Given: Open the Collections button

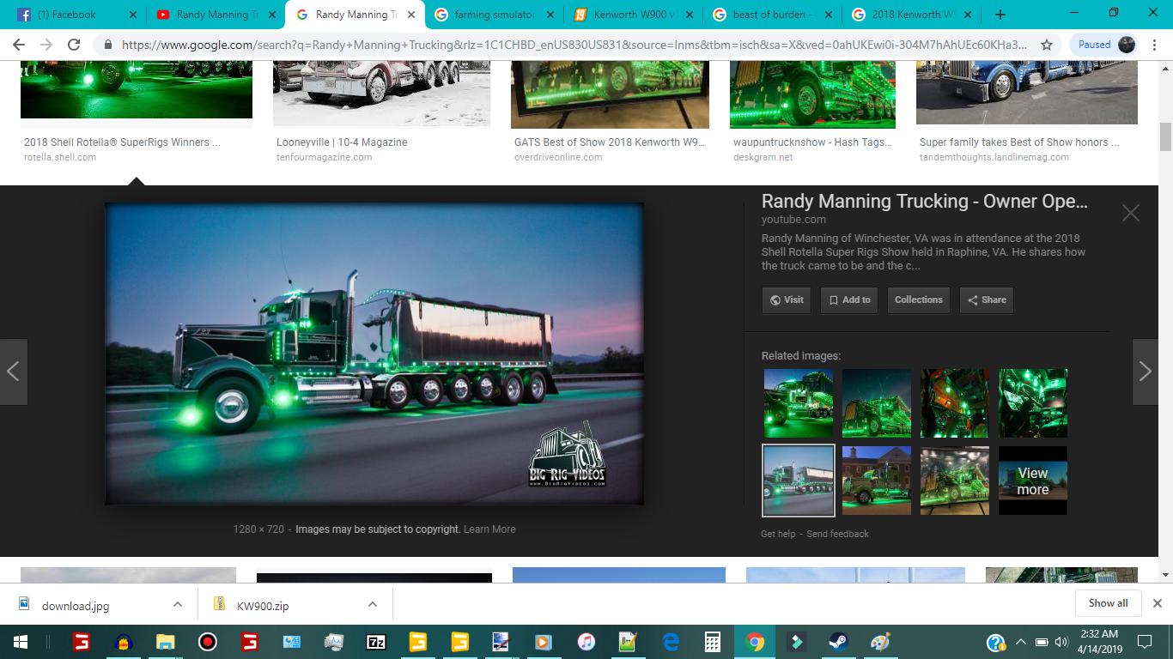Looking at the screenshot, I should (x=918, y=300).
